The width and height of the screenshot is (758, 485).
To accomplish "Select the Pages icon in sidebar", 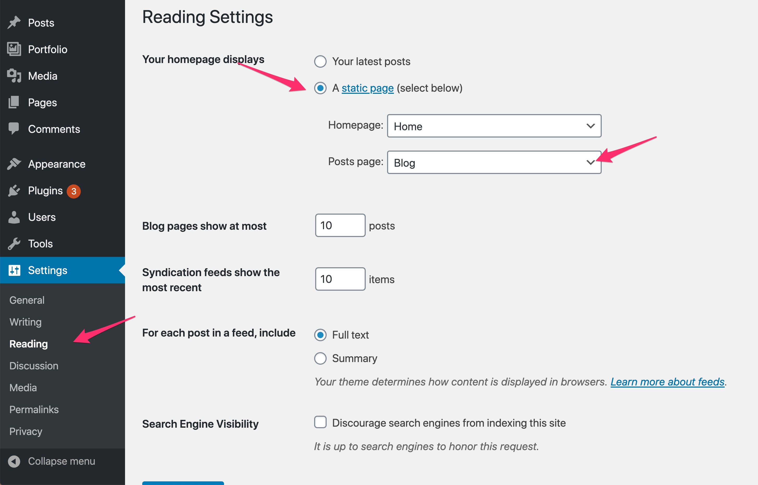I will point(14,102).
